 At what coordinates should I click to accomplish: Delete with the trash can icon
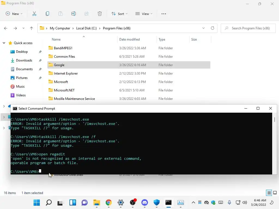[x=100, y=14]
